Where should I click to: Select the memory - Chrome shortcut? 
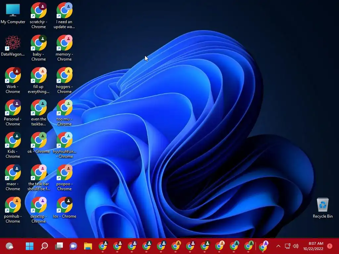tap(64, 48)
